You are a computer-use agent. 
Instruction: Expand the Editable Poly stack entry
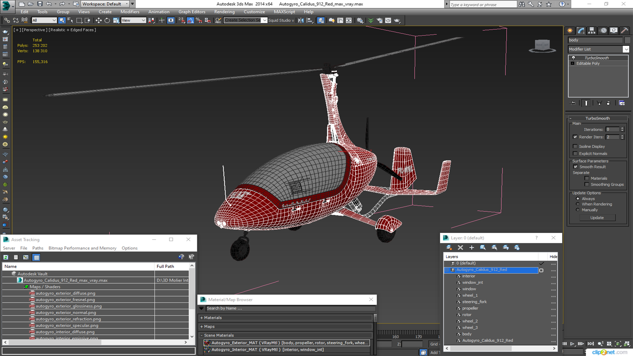point(573,64)
